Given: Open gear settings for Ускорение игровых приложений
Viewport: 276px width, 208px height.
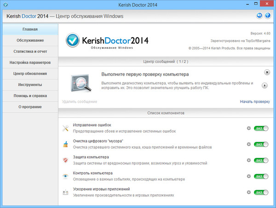Looking at the screenshot, I should click(249, 192).
